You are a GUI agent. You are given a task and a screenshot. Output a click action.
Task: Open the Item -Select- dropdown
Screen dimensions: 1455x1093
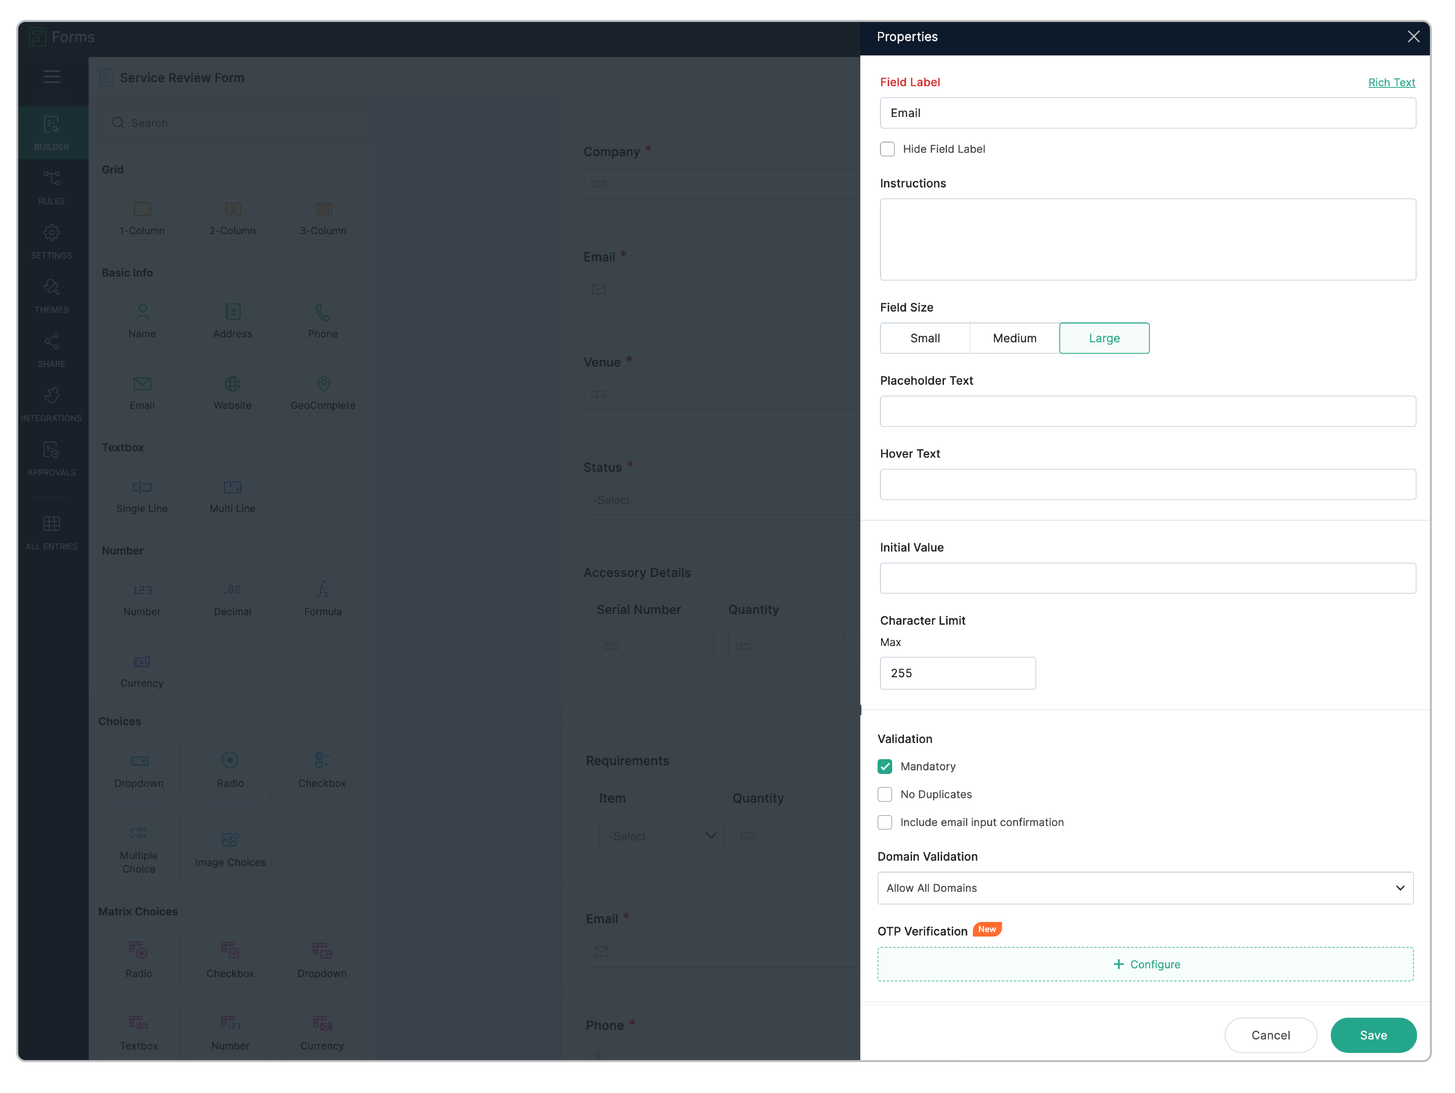tap(661, 836)
